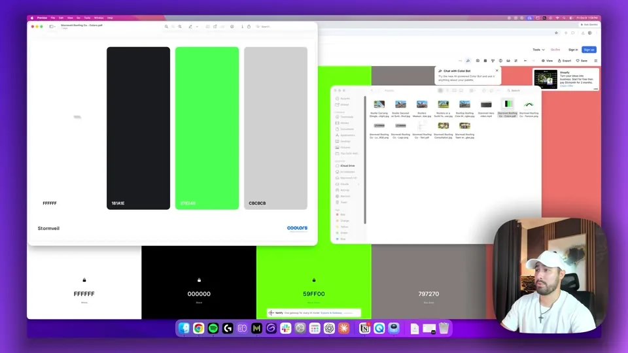Toggle the lock on the 59FF00 color
Screen dimensions: 628x353
pyautogui.click(x=314, y=280)
